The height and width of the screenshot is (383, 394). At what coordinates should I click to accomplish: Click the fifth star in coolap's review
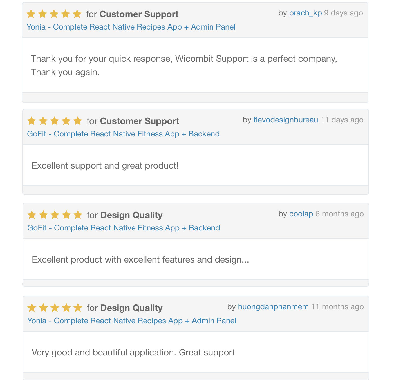[77, 215]
